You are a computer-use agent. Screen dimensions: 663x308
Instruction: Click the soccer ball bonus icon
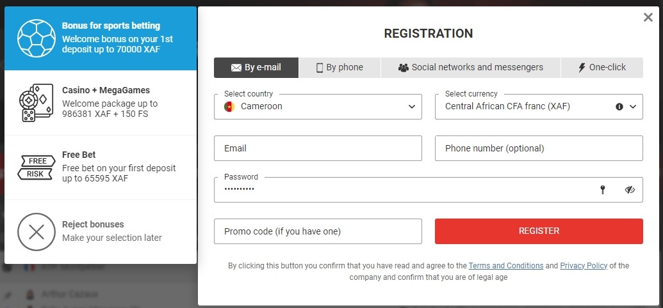coord(37,38)
